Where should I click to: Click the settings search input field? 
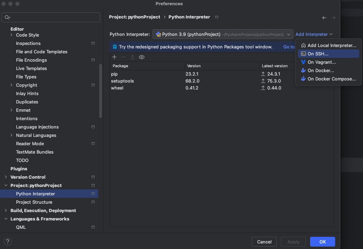[x=51, y=17]
